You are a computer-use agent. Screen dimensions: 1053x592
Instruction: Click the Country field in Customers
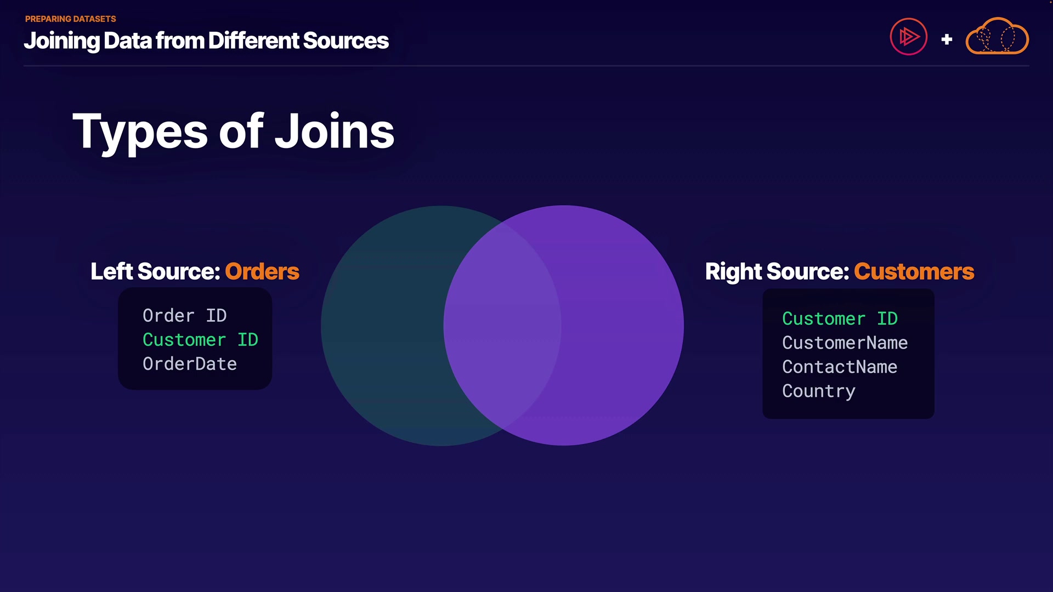click(818, 391)
